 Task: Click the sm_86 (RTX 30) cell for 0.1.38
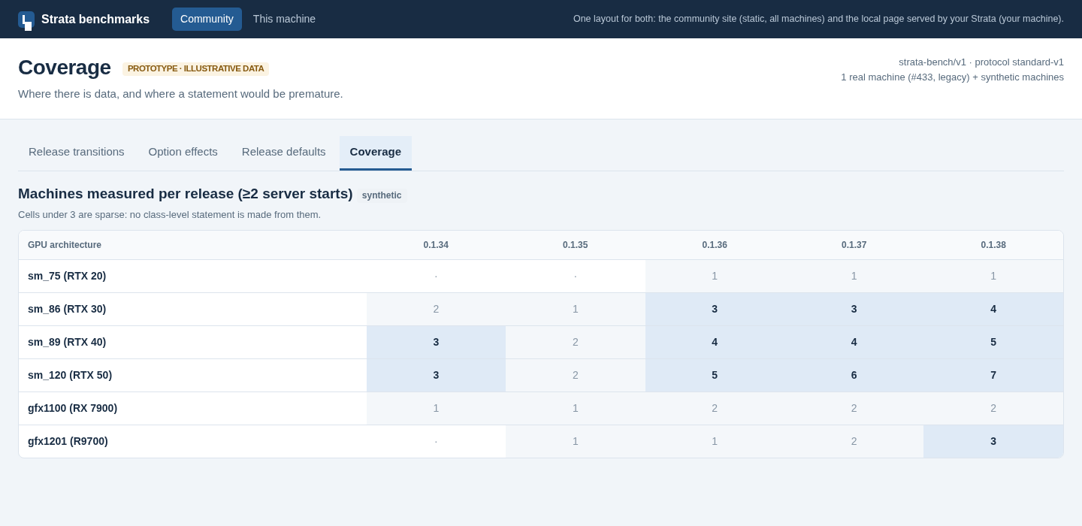[x=993, y=309]
